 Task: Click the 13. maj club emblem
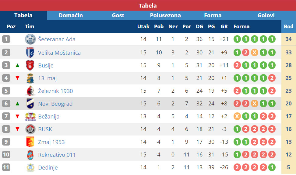click(x=30, y=78)
